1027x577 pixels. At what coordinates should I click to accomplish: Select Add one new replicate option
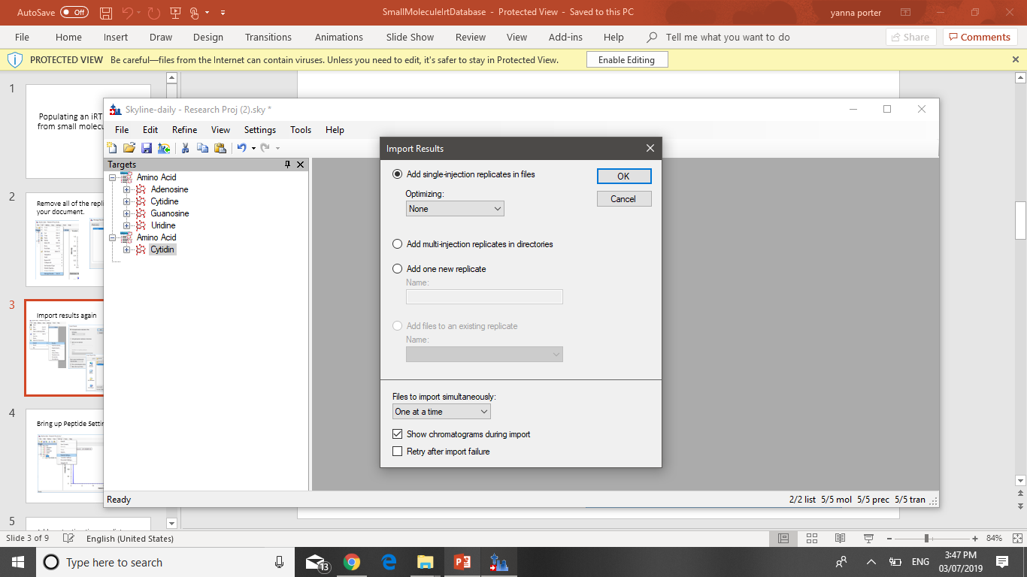point(398,269)
